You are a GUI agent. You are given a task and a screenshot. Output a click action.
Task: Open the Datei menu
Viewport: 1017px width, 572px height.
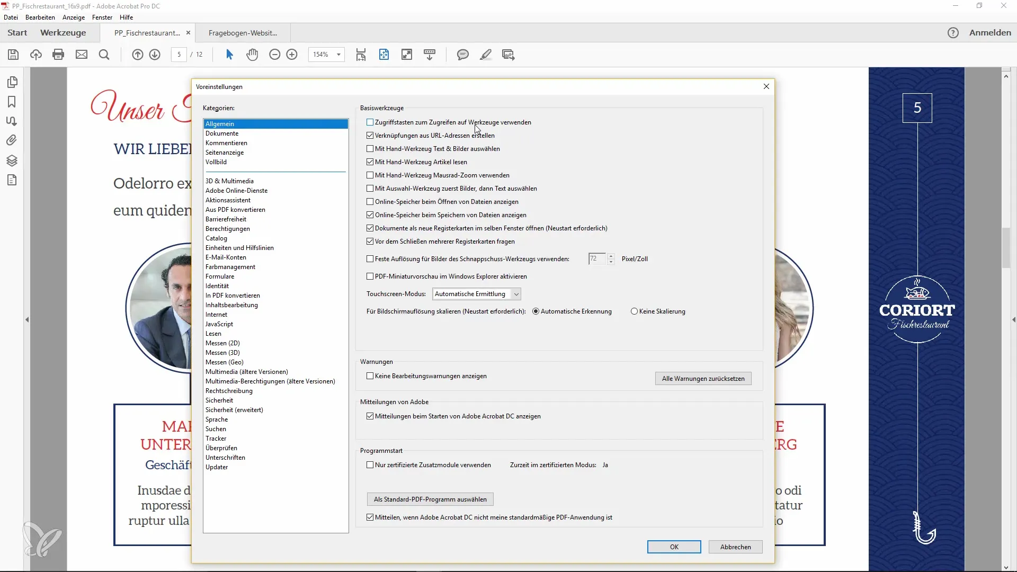(11, 17)
